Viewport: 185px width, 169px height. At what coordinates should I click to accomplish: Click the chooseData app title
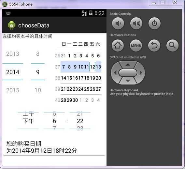click(34, 25)
